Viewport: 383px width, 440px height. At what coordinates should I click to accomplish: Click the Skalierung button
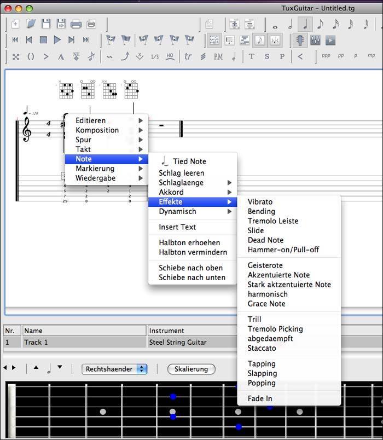(191, 369)
